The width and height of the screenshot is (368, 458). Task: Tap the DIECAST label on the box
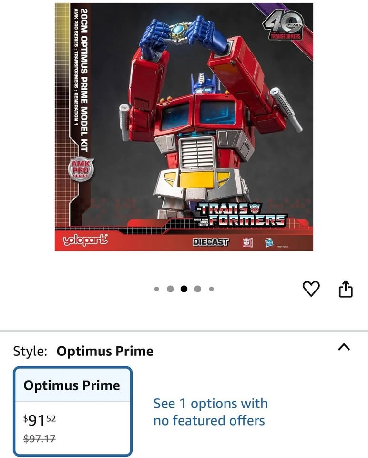click(x=211, y=242)
